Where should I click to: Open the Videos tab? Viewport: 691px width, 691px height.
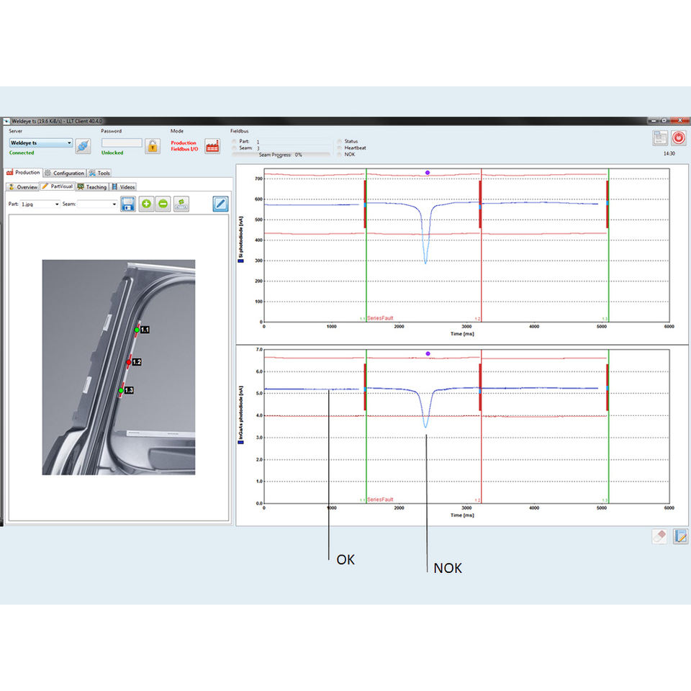point(123,187)
